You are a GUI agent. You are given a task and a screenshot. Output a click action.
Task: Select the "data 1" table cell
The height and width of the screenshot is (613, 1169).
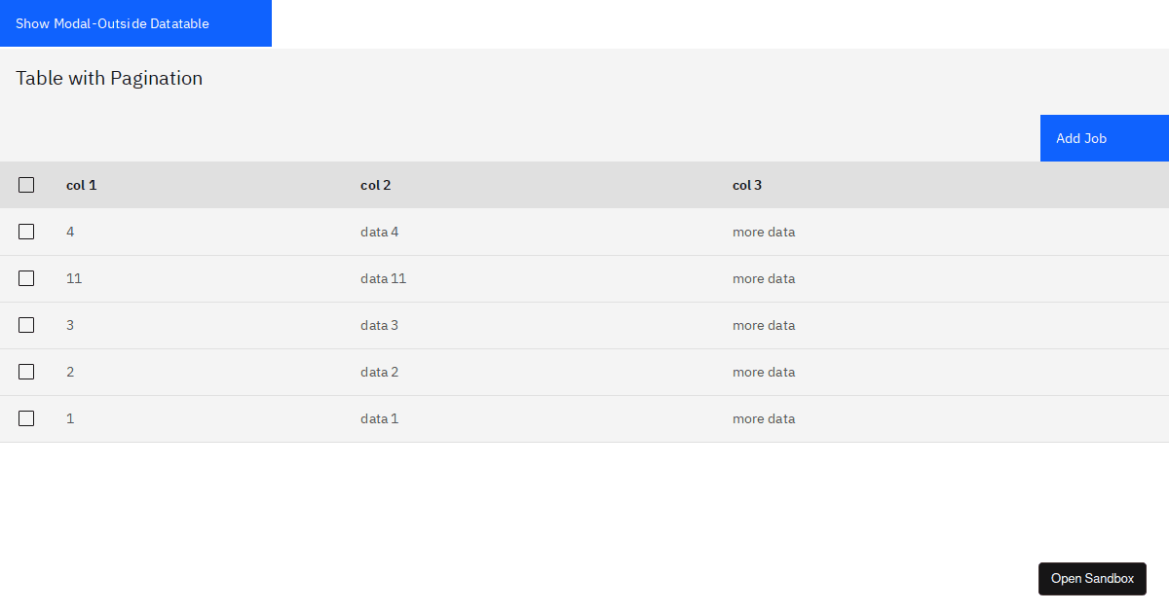click(379, 418)
